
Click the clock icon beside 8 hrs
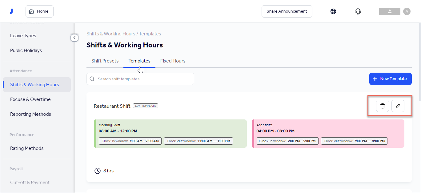point(98,171)
